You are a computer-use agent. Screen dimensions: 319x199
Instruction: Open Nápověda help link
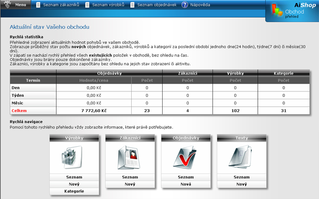(x=200, y=5)
